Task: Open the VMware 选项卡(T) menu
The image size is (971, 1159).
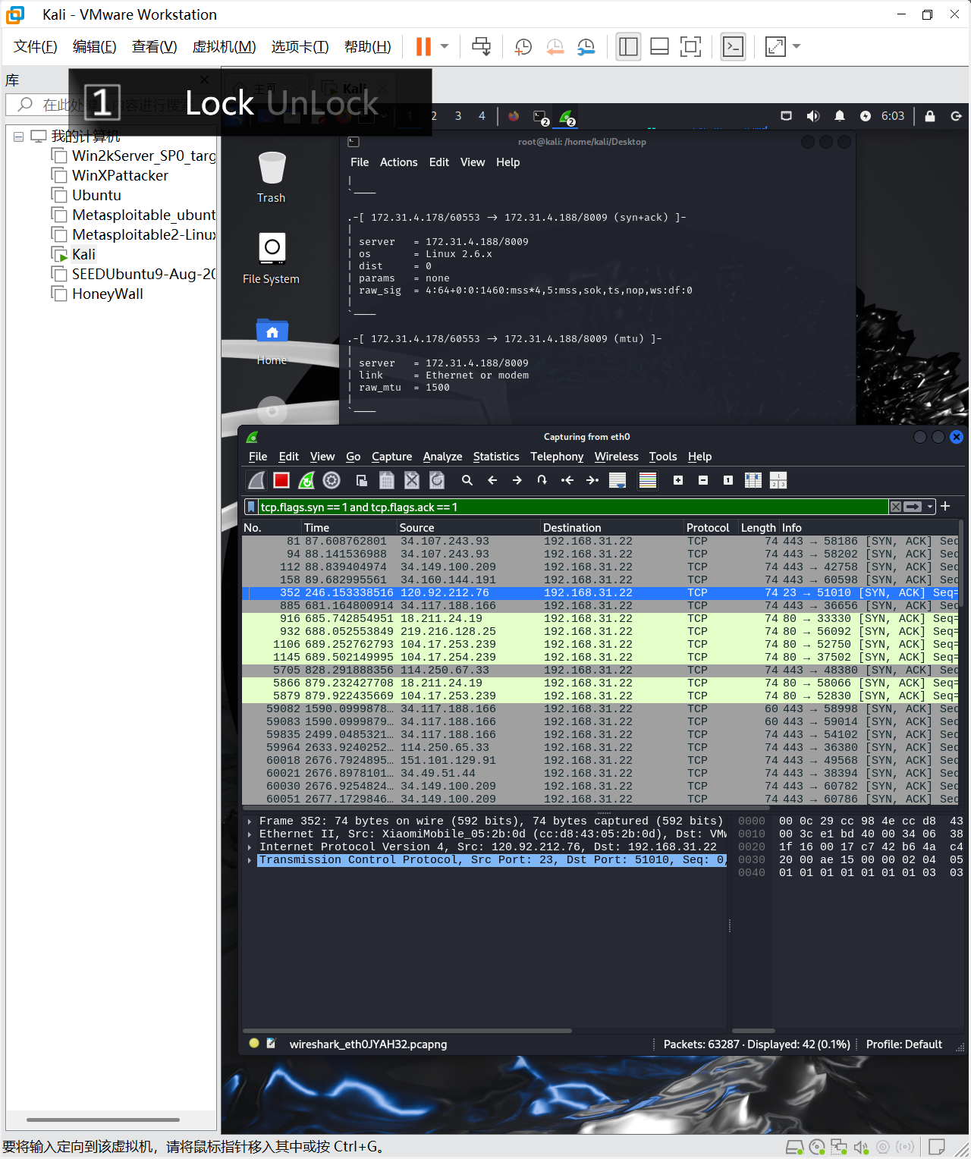Action: point(300,47)
